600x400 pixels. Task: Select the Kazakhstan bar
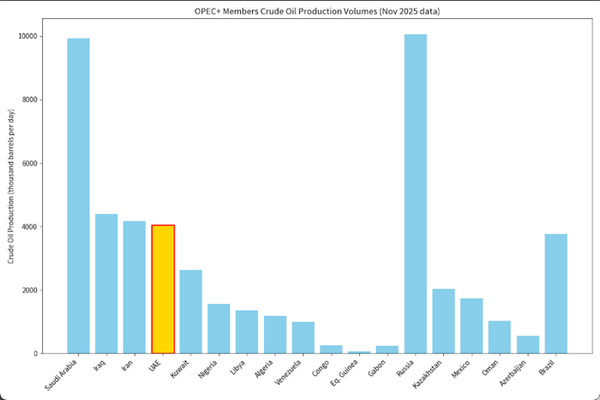coord(444,321)
